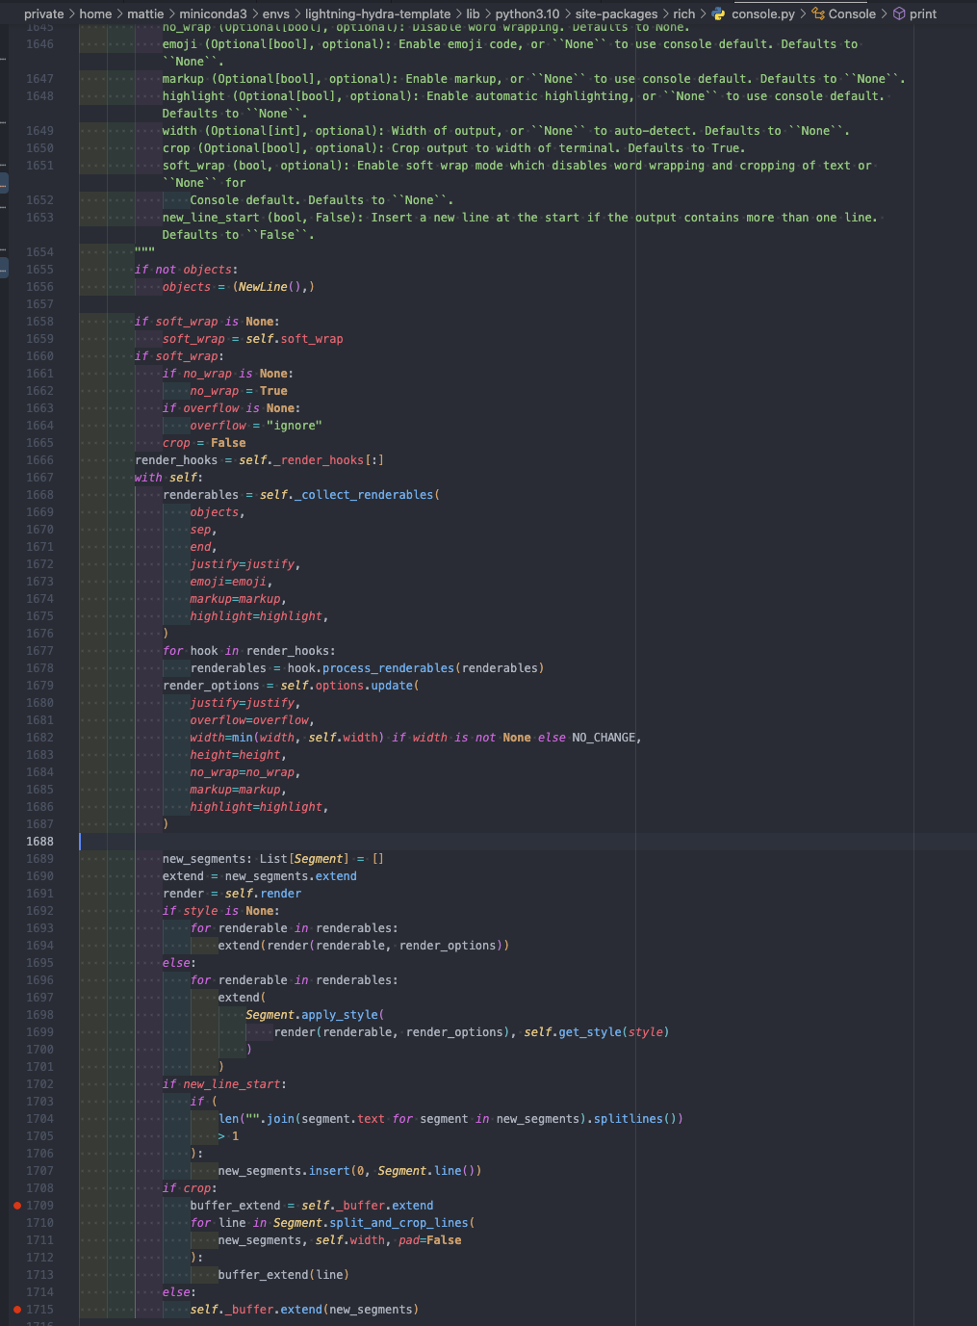Click the class symbol icon next to Console
Viewport: 977px width, 1326px height.
coord(819,14)
